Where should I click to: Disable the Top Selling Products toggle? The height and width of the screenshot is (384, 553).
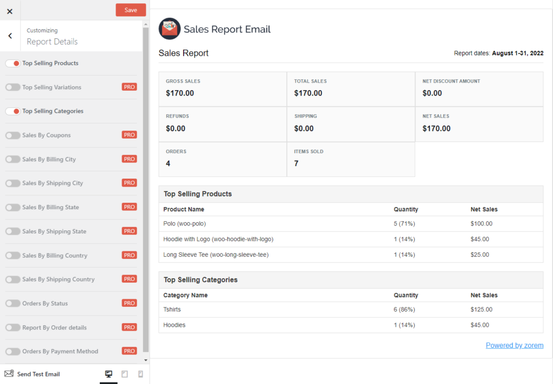(x=12, y=63)
